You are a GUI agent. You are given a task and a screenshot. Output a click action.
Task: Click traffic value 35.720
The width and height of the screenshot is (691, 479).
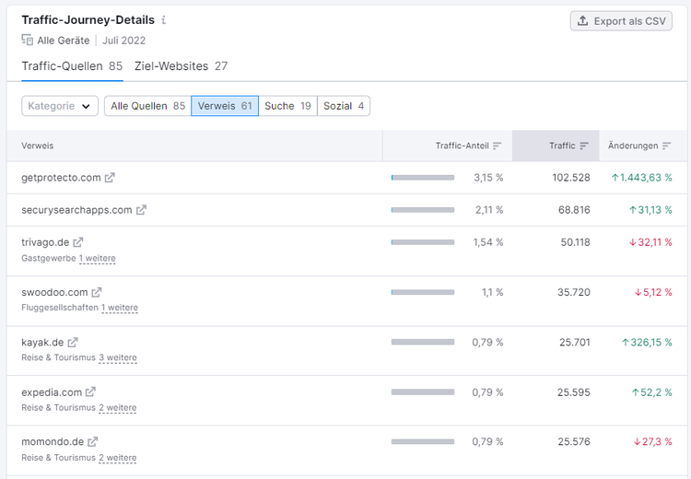574,292
